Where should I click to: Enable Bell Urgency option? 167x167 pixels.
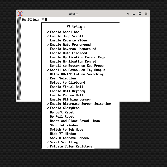tap(80, 91)
